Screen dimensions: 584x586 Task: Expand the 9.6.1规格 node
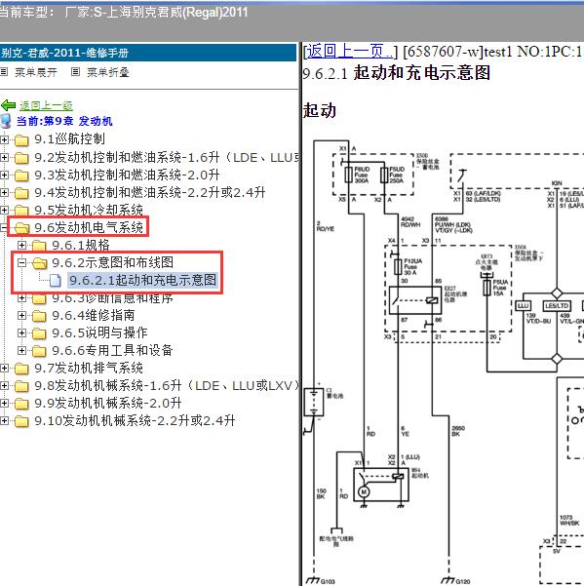22,245
